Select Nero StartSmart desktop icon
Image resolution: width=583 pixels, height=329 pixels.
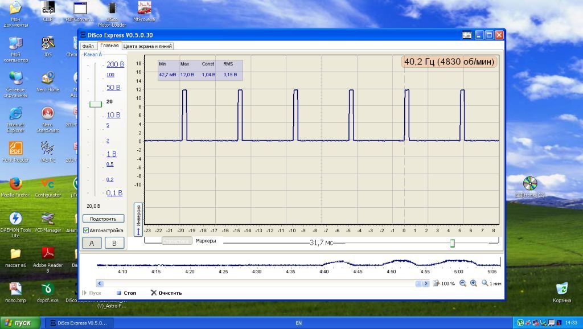[x=48, y=120]
